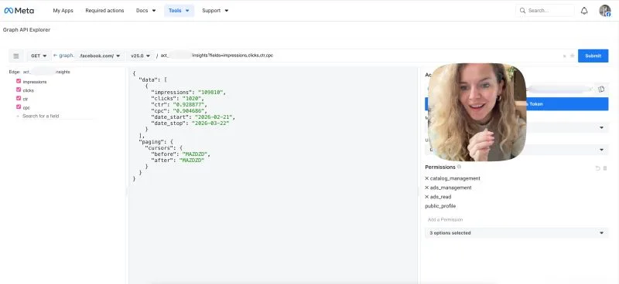Open the facebook.com host dropdown
619x284 pixels.
[100, 56]
